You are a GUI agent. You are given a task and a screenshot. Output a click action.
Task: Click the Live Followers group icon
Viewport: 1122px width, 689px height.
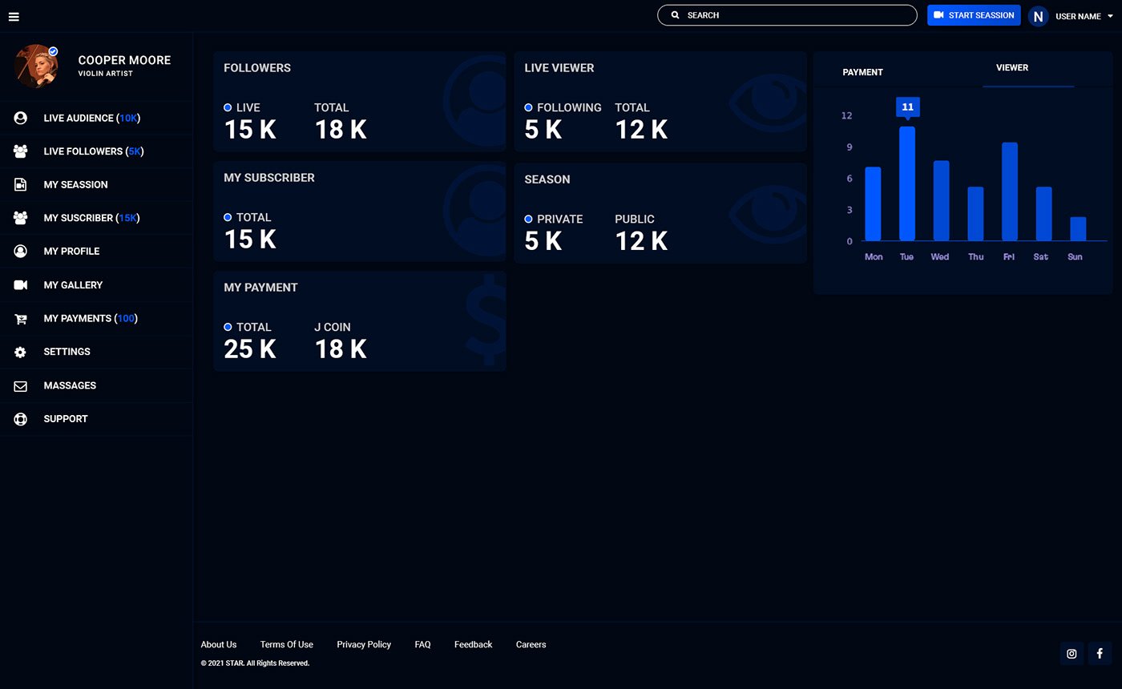click(x=21, y=151)
